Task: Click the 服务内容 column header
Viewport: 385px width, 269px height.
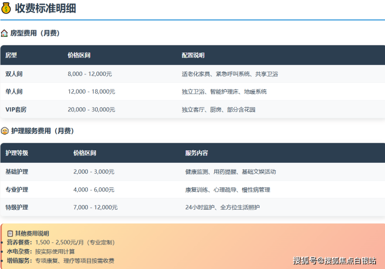Action: (x=197, y=153)
